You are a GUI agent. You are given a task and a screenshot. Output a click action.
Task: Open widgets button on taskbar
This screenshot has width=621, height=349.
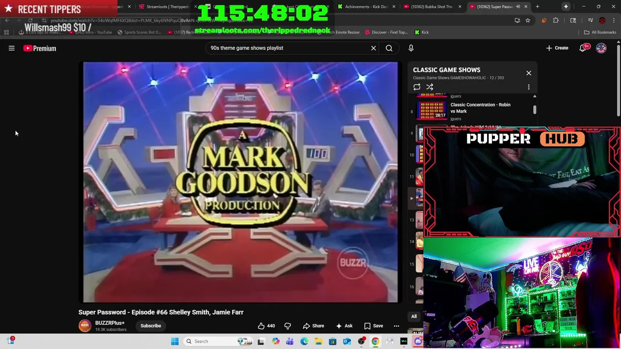(11, 340)
